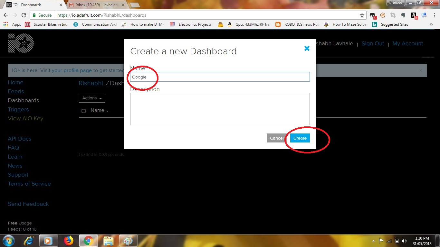
Task: Click the Create button in the dialog
Action: (x=300, y=138)
